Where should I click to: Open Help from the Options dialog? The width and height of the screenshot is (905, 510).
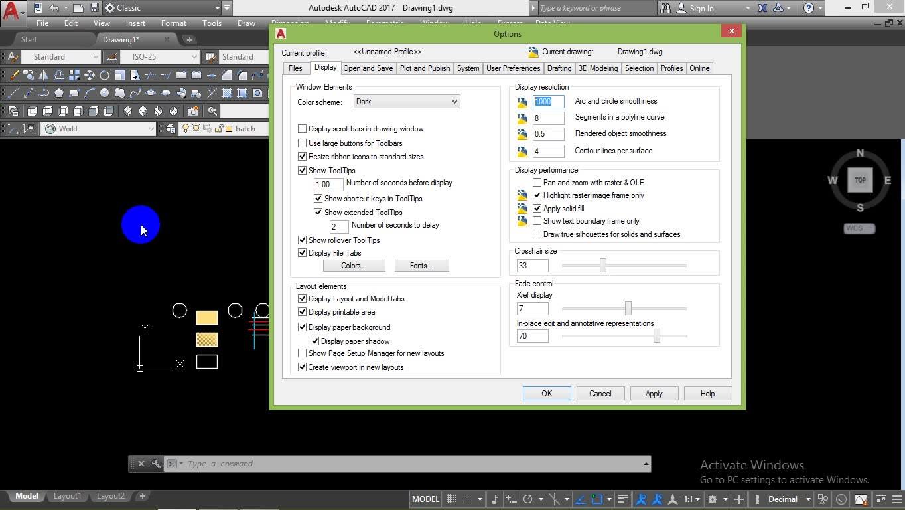pyautogui.click(x=707, y=394)
